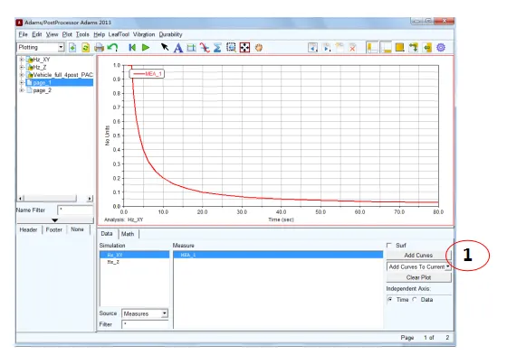
Task: Switch to the Math tab
Action: [128, 234]
